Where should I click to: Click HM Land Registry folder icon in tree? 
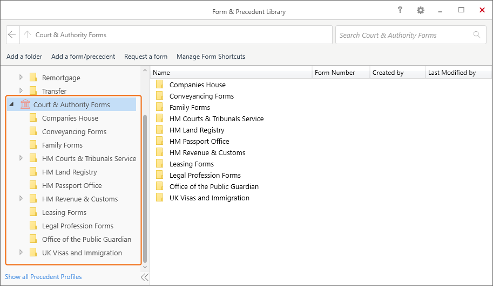33,171
